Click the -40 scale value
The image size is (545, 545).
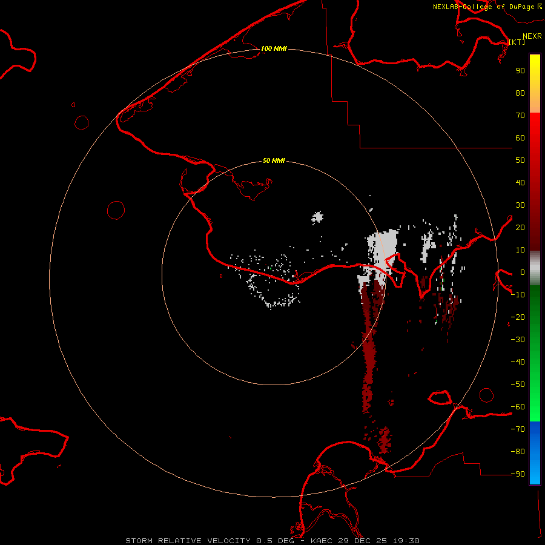coord(518,362)
